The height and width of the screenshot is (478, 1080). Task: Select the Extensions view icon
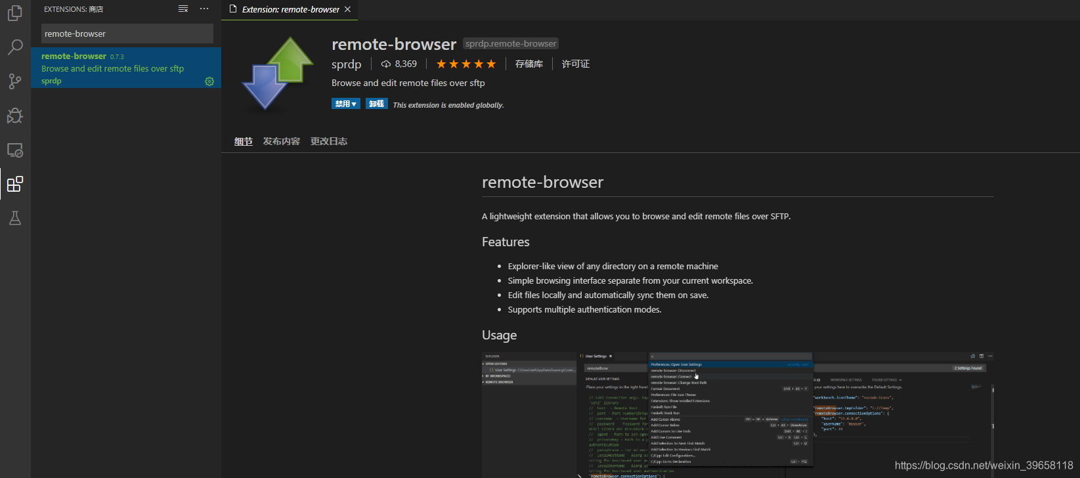click(x=14, y=185)
